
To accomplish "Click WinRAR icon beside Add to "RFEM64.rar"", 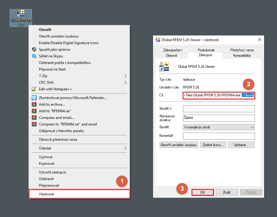I will click(34, 111).
